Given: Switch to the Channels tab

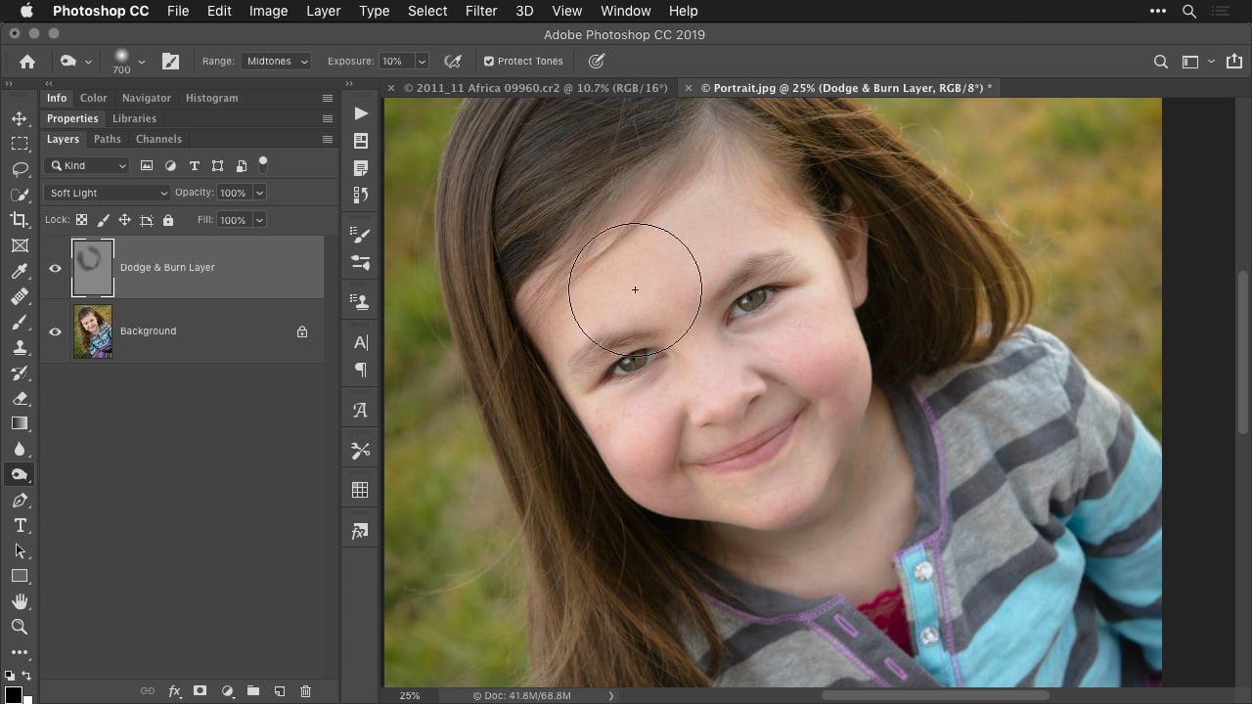Looking at the screenshot, I should pyautogui.click(x=158, y=139).
